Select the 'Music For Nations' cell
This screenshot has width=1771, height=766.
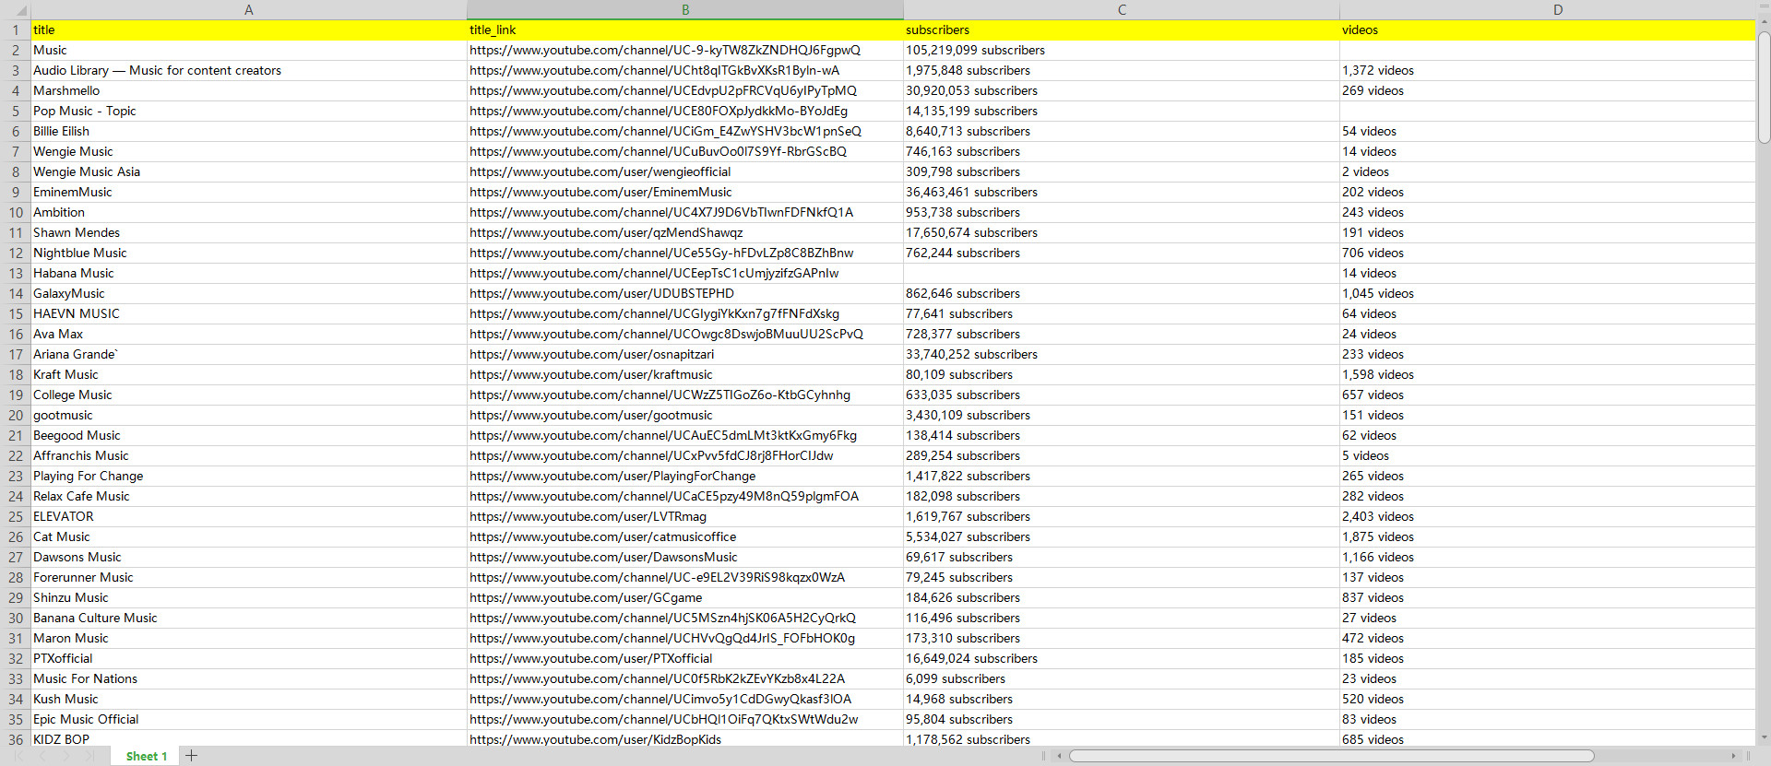click(x=249, y=678)
